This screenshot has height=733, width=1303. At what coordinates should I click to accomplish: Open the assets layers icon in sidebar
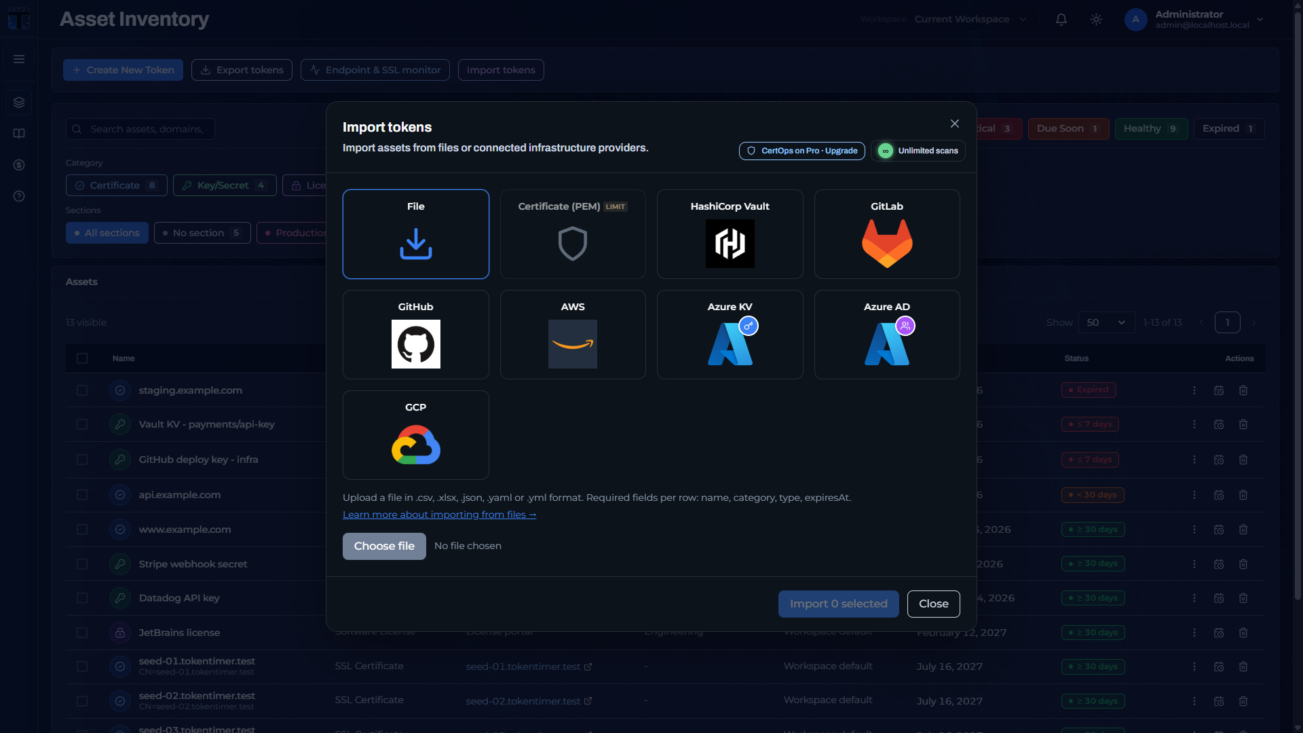click(19, 102)
